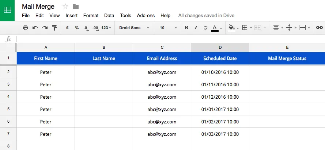The width and height of the screenshot is (325, 150).
Task: Open the Add-ons menu
Action: click(146, 16)
